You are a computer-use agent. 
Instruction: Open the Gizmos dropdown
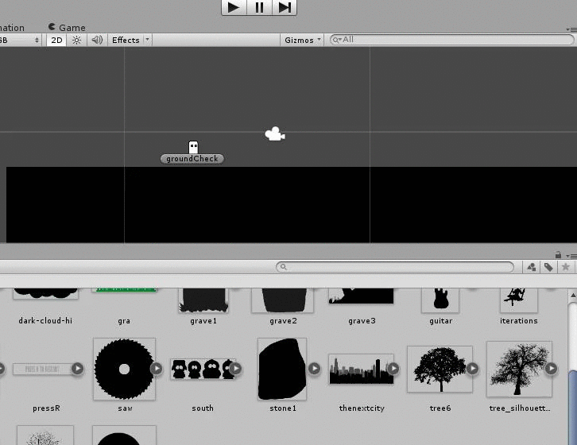(302, 40)
